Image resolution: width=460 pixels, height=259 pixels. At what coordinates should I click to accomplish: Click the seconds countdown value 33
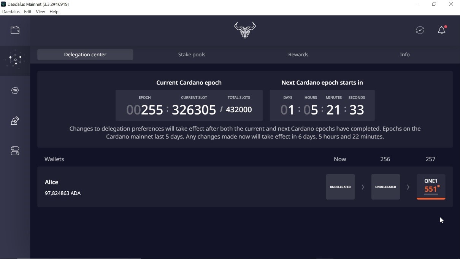tap(357, 110)
